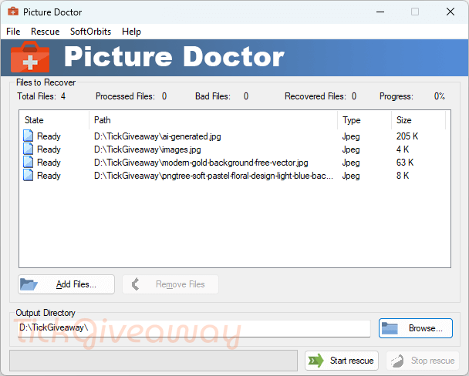Select the pngtree-soft-pastel-floral-design path
This screenshot has height=376, width=469.
[x=213, y=176]
